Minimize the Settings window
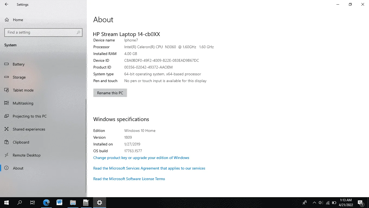 coord(338,4)
